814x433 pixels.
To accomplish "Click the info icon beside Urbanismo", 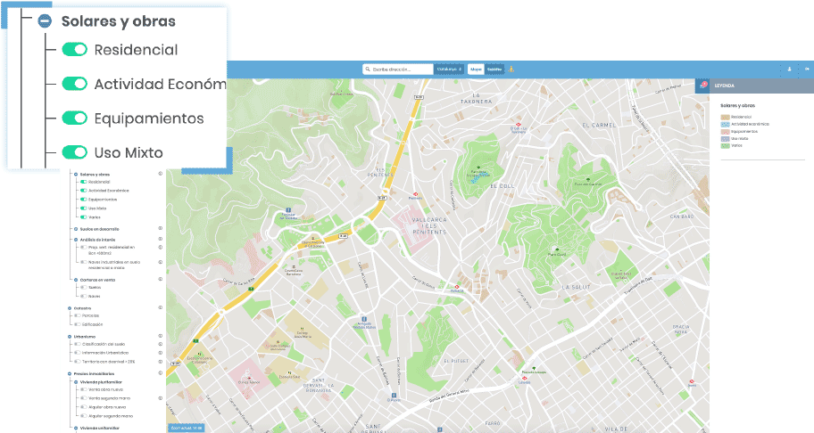I will tap(161, 336).
